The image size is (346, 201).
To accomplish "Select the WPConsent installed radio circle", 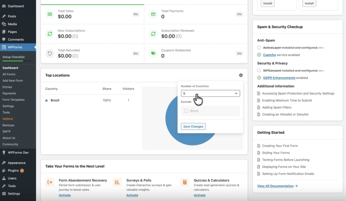I will [259, 70].
